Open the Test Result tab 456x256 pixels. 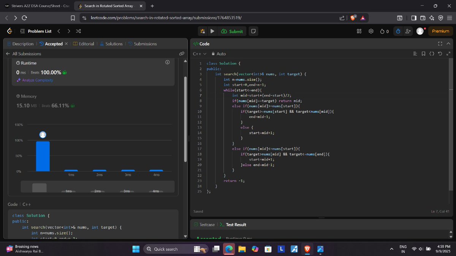233,225
